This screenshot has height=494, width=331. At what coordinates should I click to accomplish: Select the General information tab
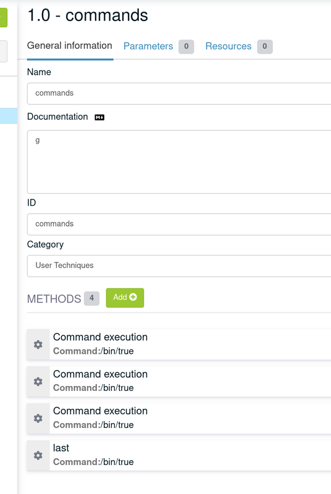[x=70, y=46]
